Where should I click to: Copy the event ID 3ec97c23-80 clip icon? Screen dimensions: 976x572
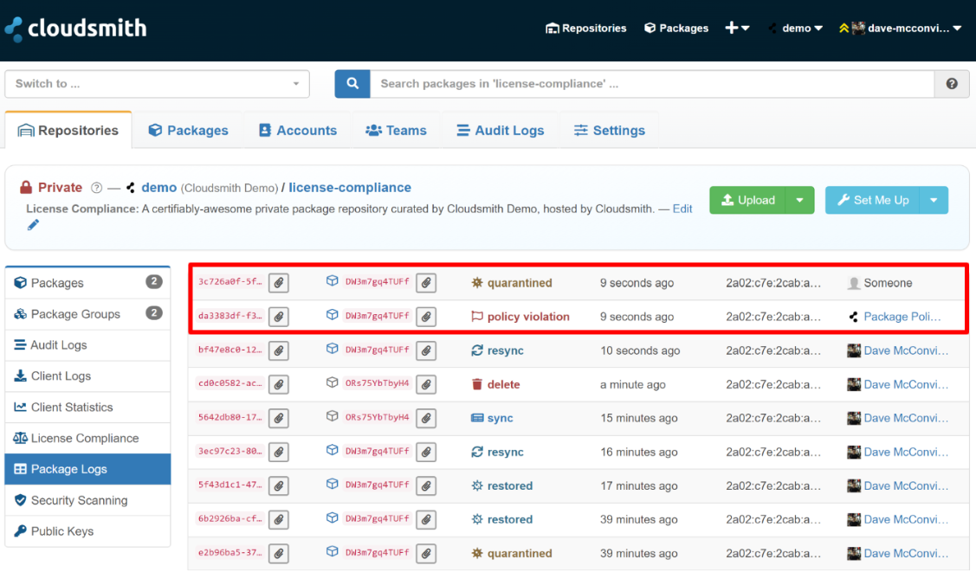279,452
